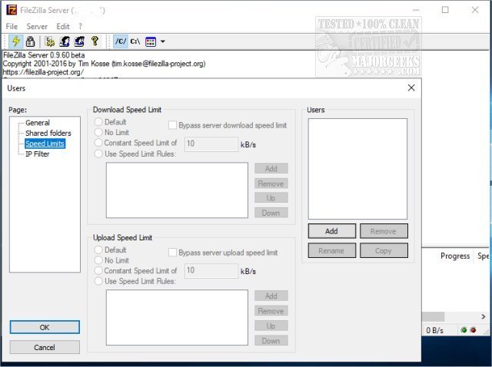Image resolution: width=492 pixels, height=367 pixels.
Task: Click Add beside upload speed rules
Action: pos(271,296)
